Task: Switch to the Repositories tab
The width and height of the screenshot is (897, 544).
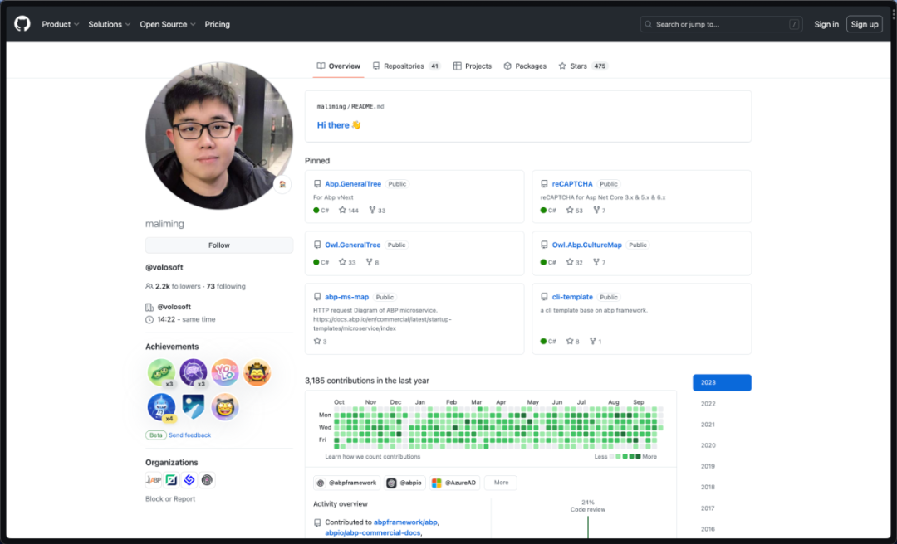Action: click(x=406, y=66)
